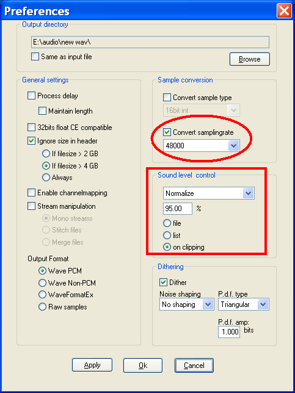Choose the Always radio option

(46, 178)
